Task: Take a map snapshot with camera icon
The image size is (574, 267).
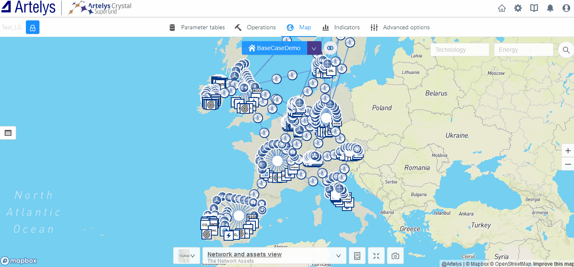Action: click(395, 256)
